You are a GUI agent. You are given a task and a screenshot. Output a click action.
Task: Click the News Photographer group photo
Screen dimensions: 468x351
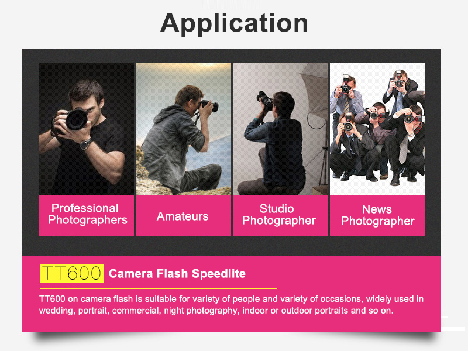(x=377, y=129)
